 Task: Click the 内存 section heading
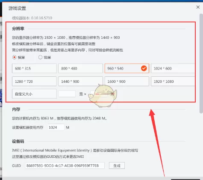click(16, 109)
